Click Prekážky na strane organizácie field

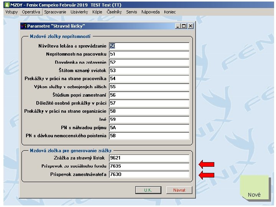(x=149, y=111)
